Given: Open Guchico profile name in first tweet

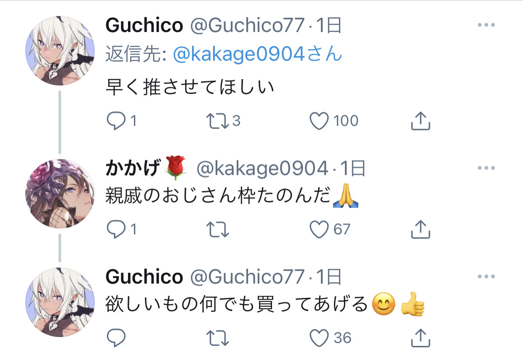Looking at the screenshot, I should (x=144, y=26).
